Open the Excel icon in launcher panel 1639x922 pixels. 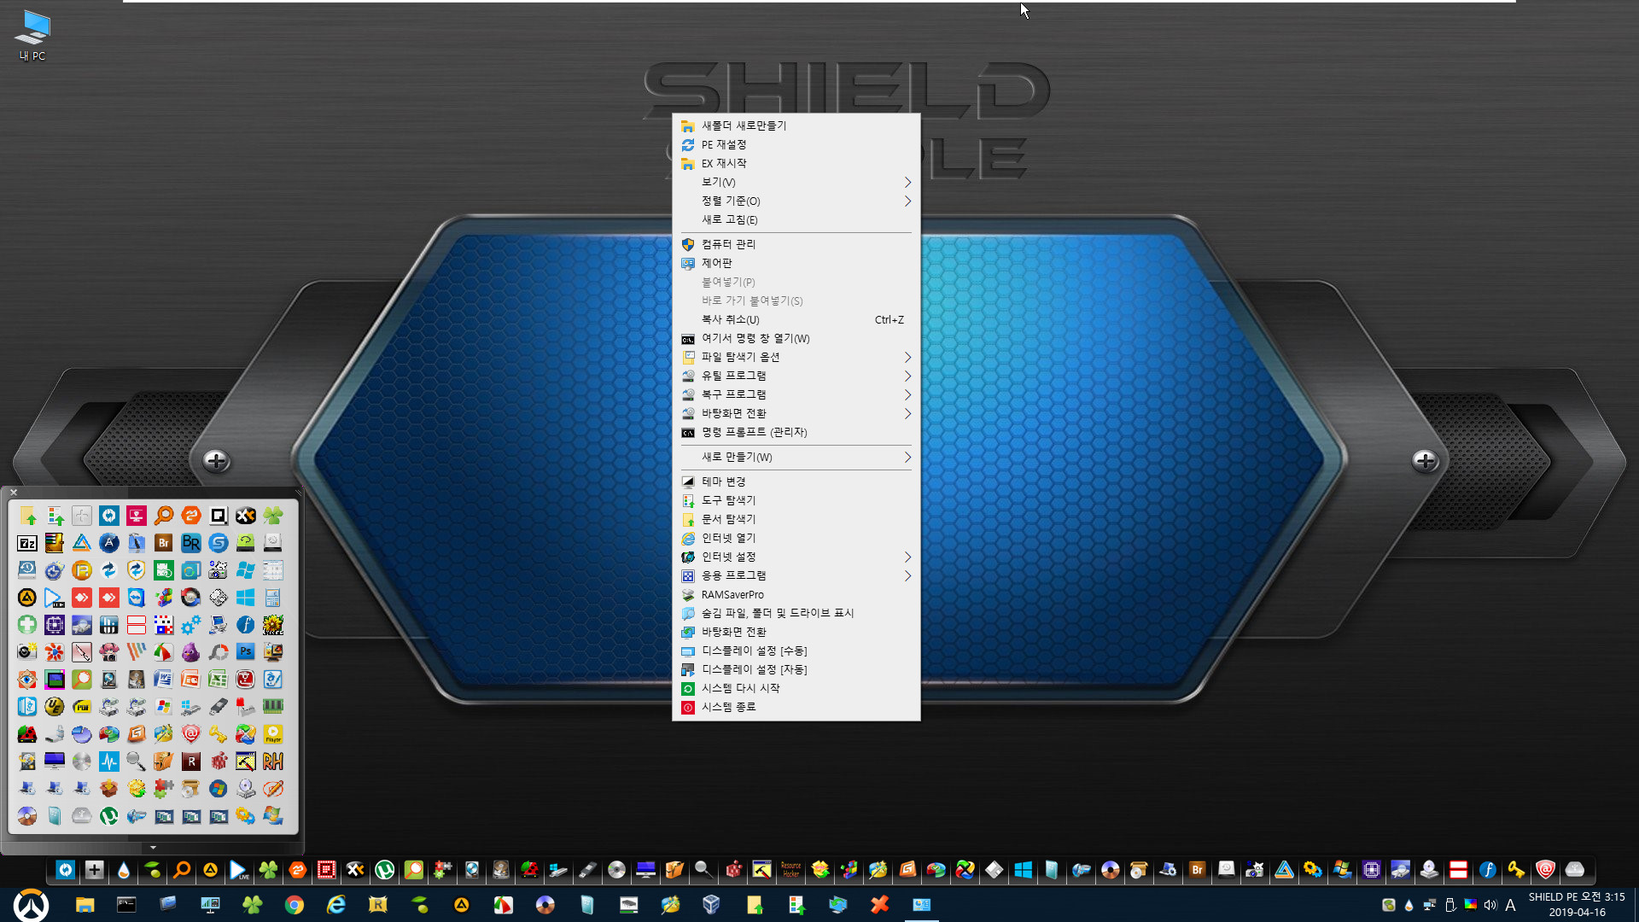(x=219, y=680)
